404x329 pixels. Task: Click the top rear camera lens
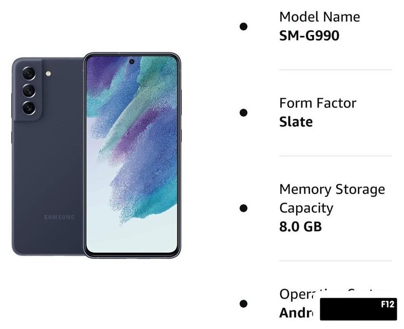[x=29, y=74]
